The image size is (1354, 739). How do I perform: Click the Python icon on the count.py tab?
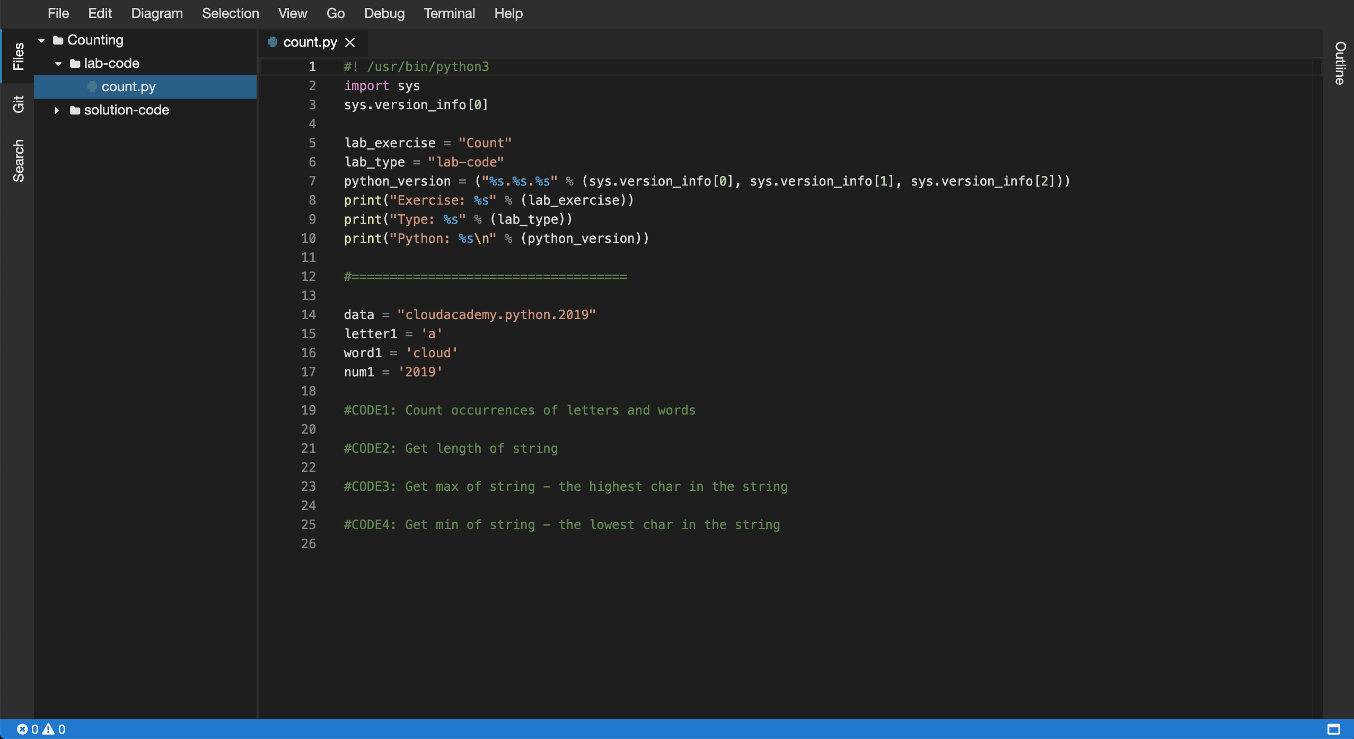tap(272, 42)
